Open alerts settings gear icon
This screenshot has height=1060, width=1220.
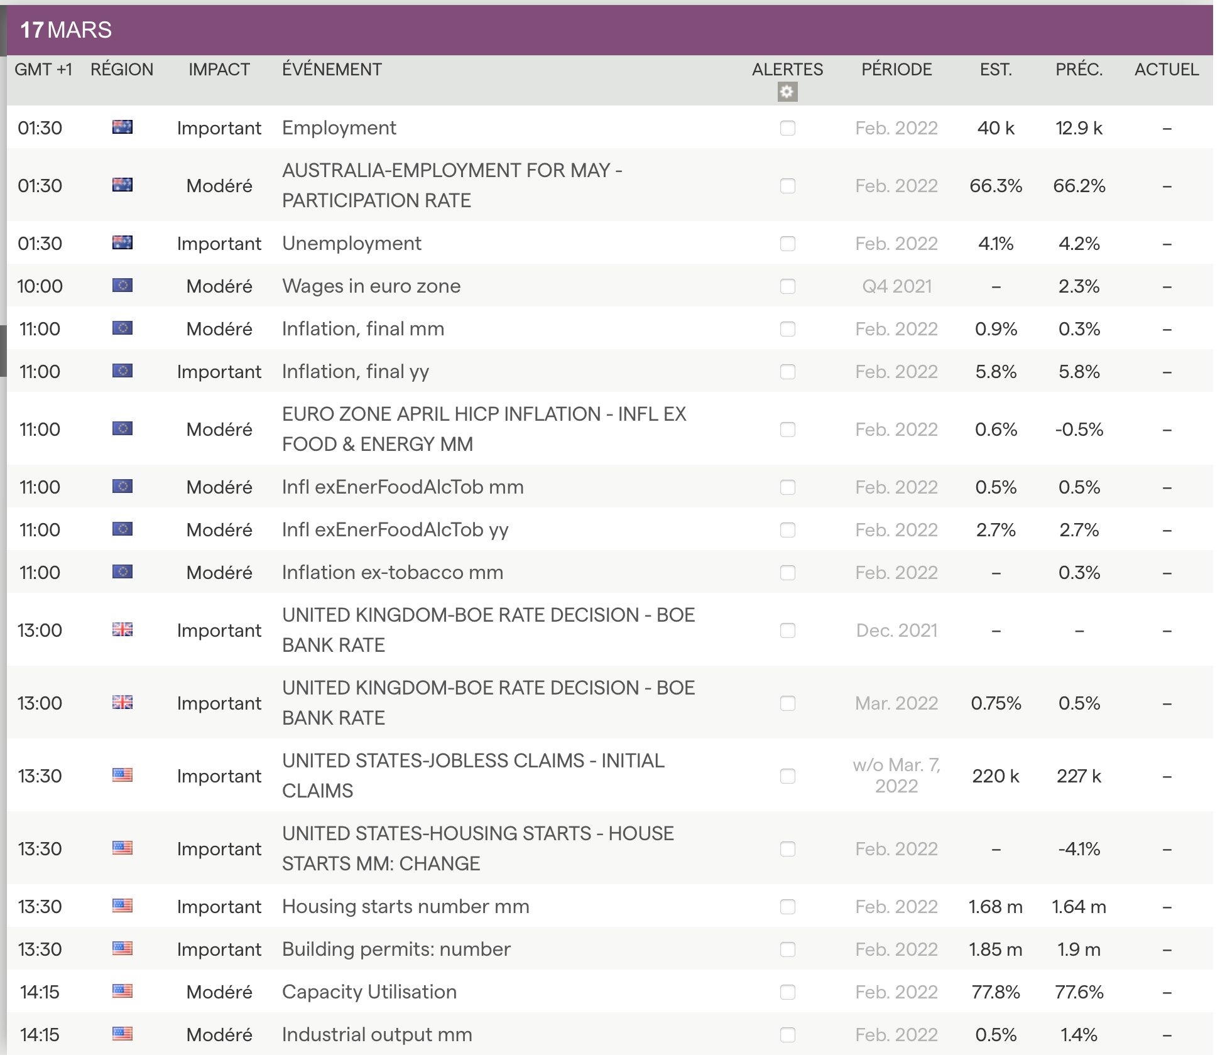(787, 92)
